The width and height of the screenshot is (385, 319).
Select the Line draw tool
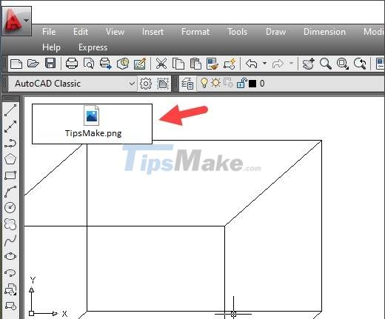click(10, 110)
